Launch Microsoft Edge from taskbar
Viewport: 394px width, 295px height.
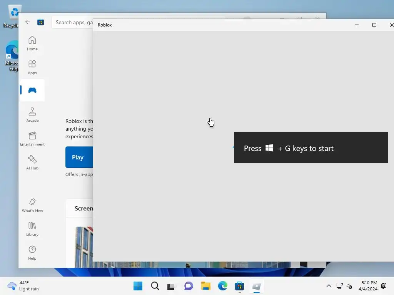click(x=222, y=286)
